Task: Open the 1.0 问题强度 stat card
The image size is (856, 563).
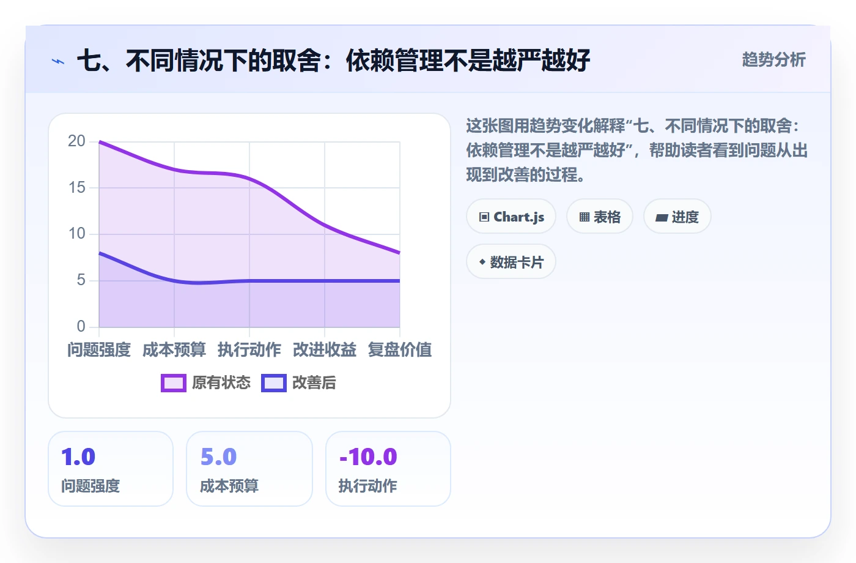Action: tap(111, 469)
